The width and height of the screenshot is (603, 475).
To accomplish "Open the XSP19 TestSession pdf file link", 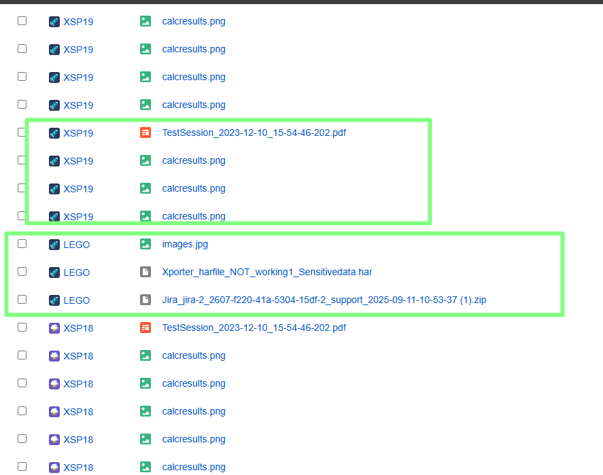I will pyautogui.click(x=254, y=133).
